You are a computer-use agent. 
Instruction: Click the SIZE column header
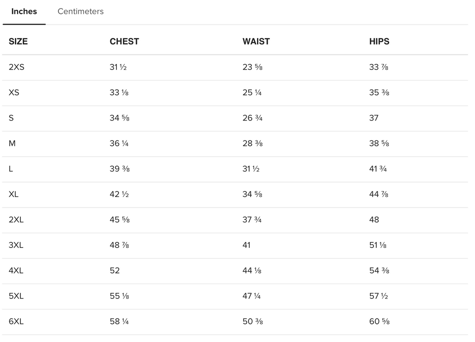(18, 41)
